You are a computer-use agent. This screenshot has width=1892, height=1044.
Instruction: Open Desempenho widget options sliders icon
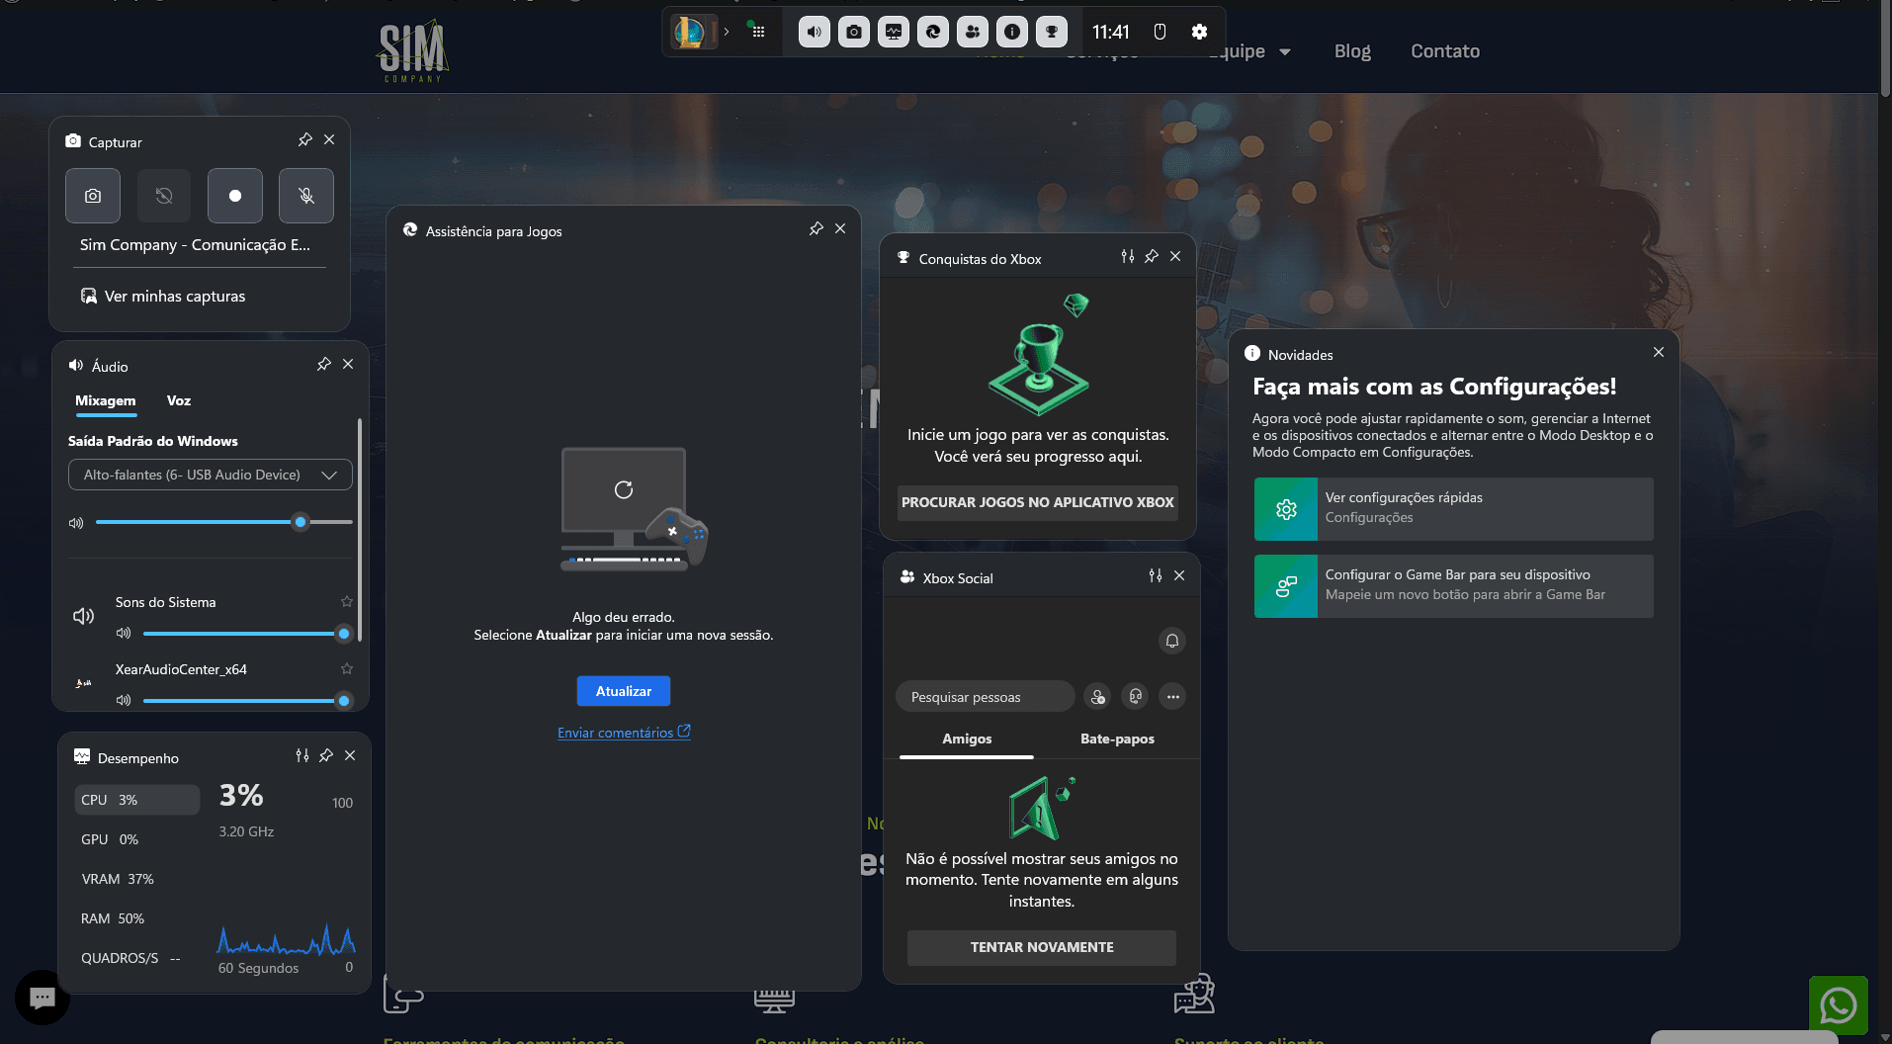(302, 756)
